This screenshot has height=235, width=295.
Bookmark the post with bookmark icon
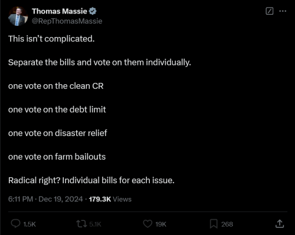pos(214,224)
